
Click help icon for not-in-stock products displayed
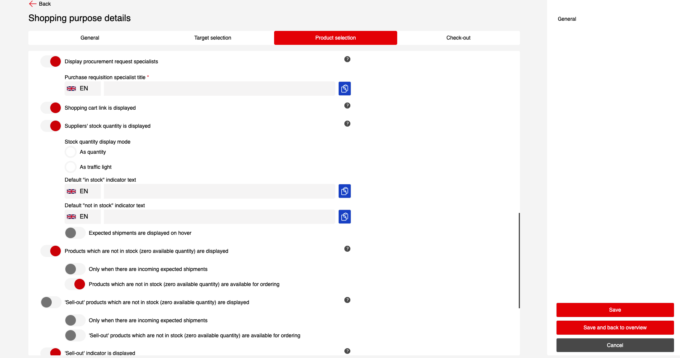coord(347,249)
